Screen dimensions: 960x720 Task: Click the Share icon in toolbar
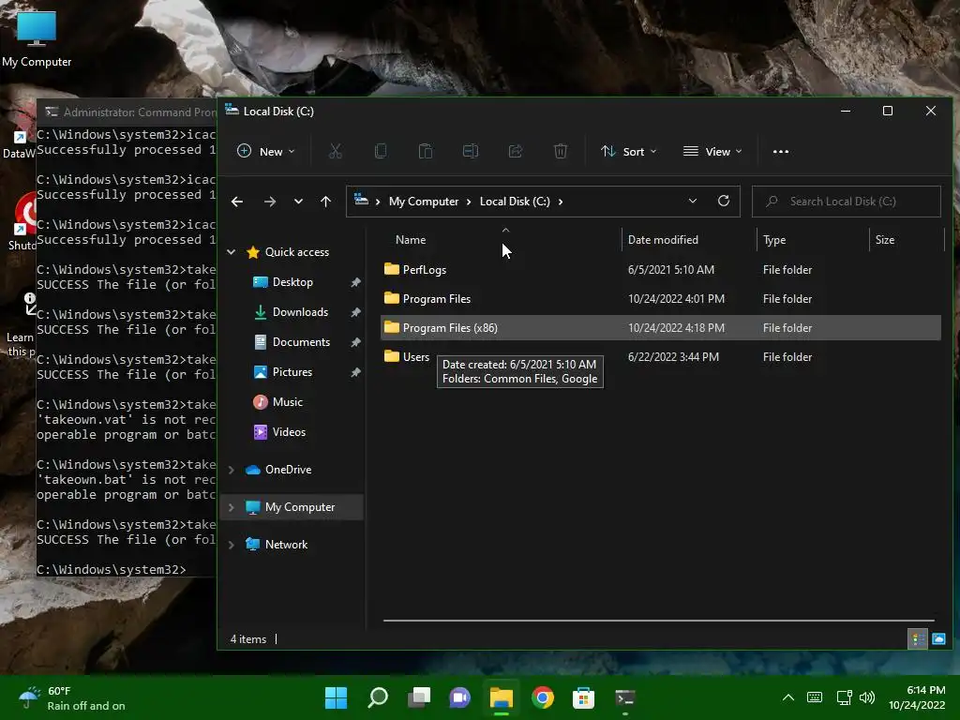(x=516, y=151)
